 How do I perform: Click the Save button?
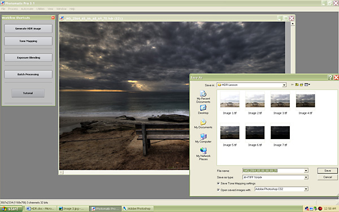[327, 171]
